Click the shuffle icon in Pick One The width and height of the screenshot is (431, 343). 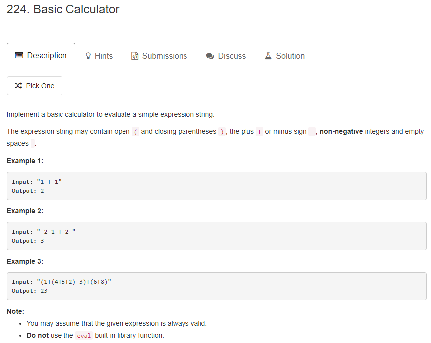click(x=18, y=86)
